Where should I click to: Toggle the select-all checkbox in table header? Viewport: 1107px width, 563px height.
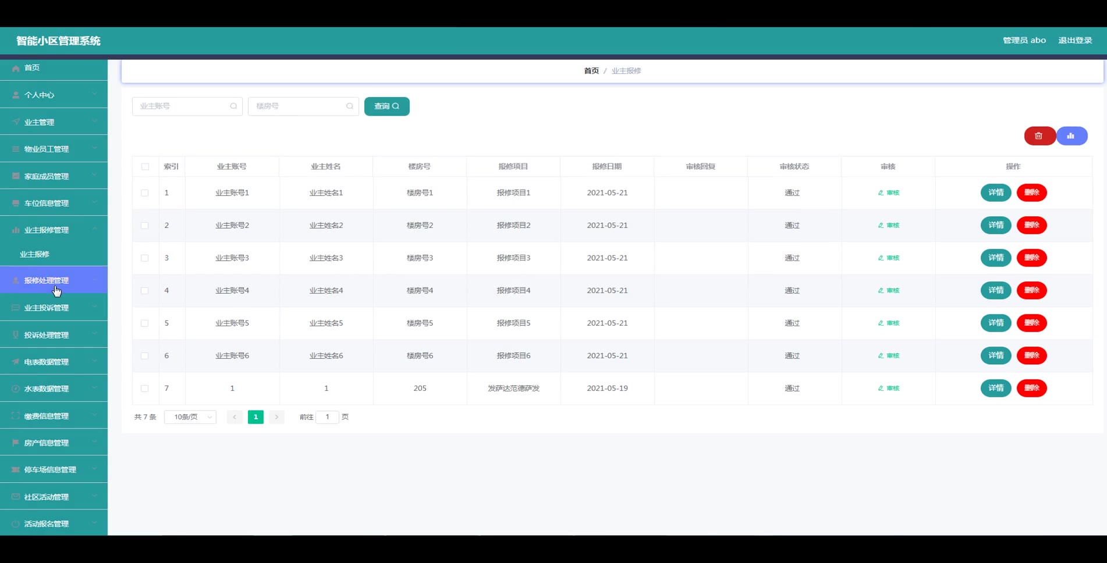point(145,166)
